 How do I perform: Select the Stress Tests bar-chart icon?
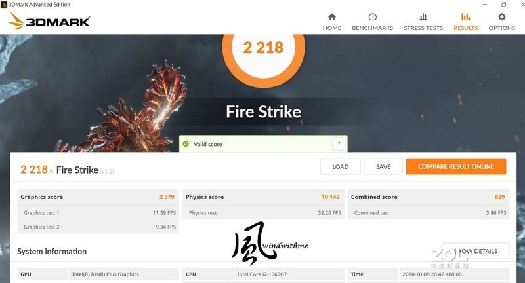[x=423, y=17]
